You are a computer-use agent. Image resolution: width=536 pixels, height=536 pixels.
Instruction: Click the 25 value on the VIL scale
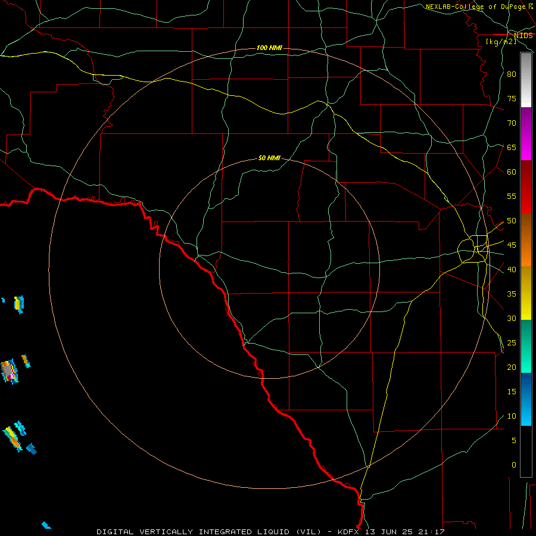tap(512, 343)
